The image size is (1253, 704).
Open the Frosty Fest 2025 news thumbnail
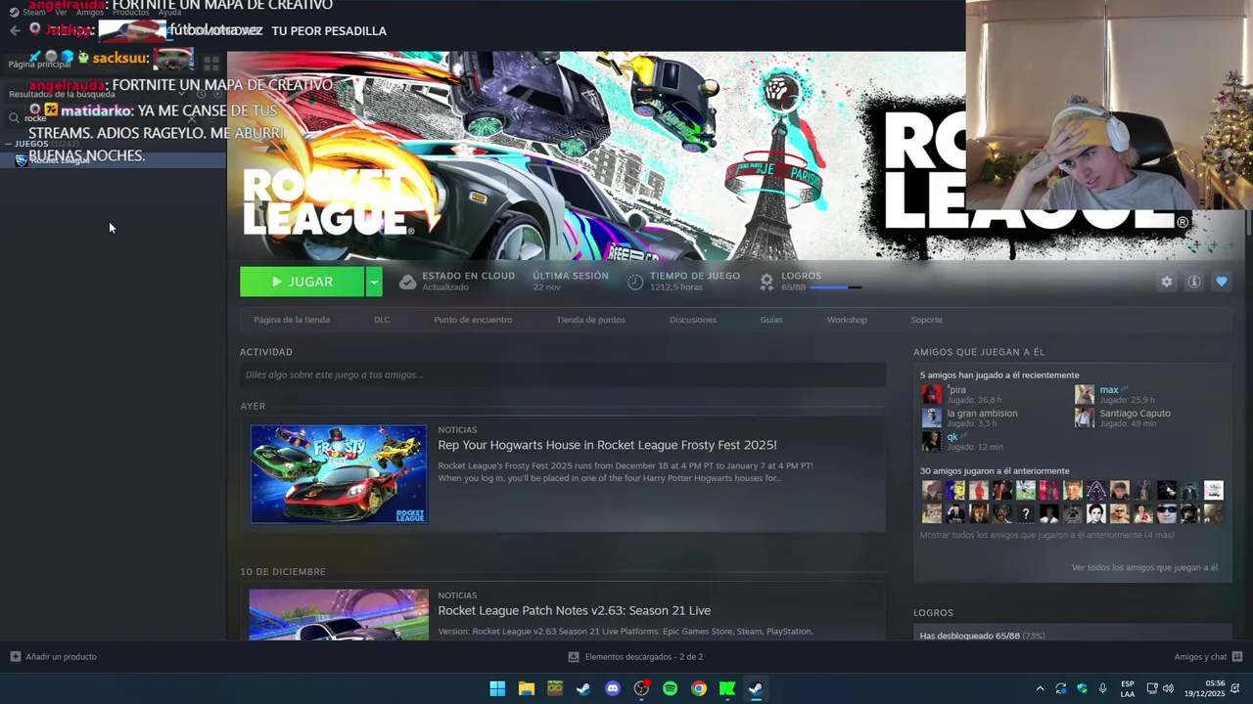click(339, 474)
